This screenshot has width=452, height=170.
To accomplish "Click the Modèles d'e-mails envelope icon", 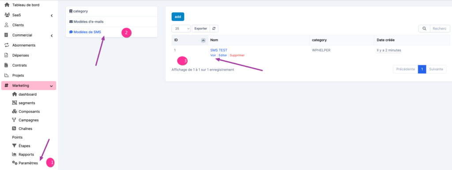I will [71, 22].
